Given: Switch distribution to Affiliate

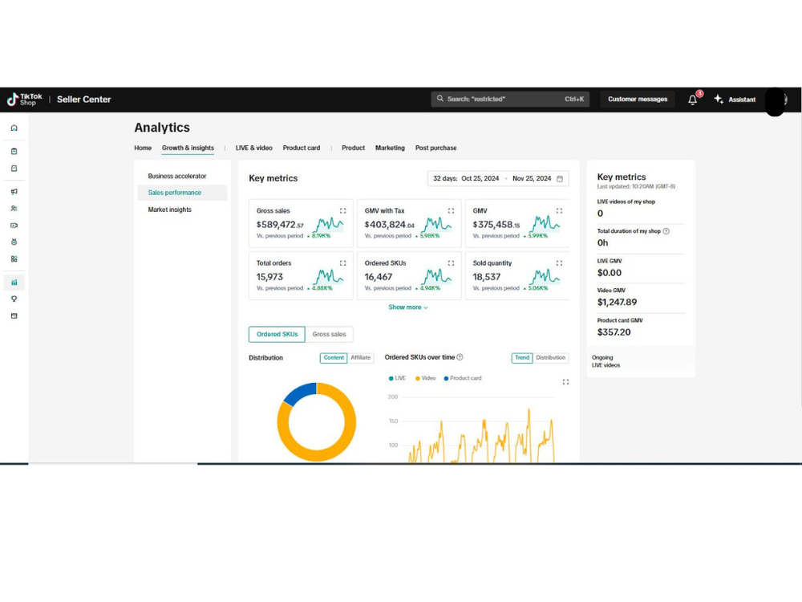Looking at the screenshot, I should 361,358.
